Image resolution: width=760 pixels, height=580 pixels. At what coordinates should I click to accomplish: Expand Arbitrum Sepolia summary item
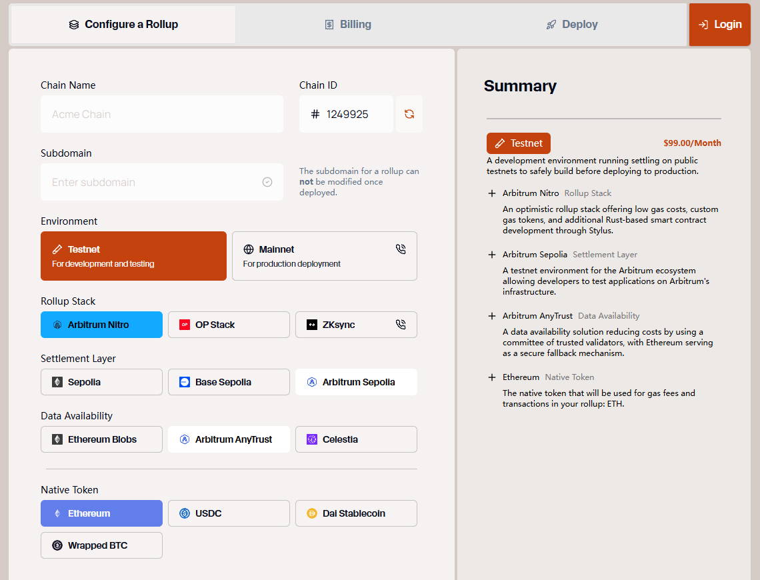coord(492,255)
